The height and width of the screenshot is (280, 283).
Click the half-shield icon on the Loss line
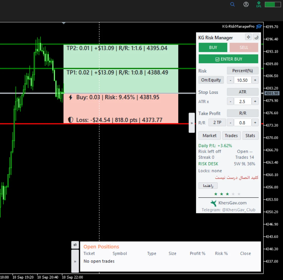tap(71, 120)
